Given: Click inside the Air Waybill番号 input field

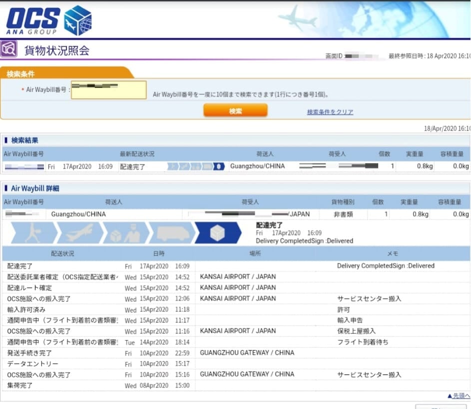Looking at the screenshot, I should [x=108, y=90].
